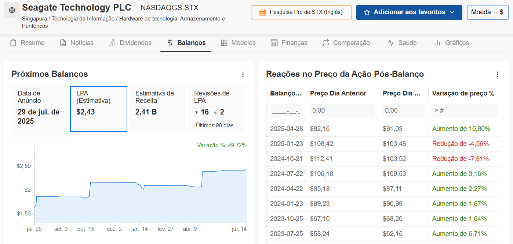The image size is (513, 244).
Task: Focus the Variação de preço filter field
Action: click(465, 110)
